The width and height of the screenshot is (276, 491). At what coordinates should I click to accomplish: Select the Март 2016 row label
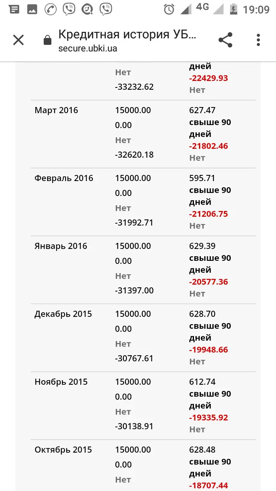point(56,110)
